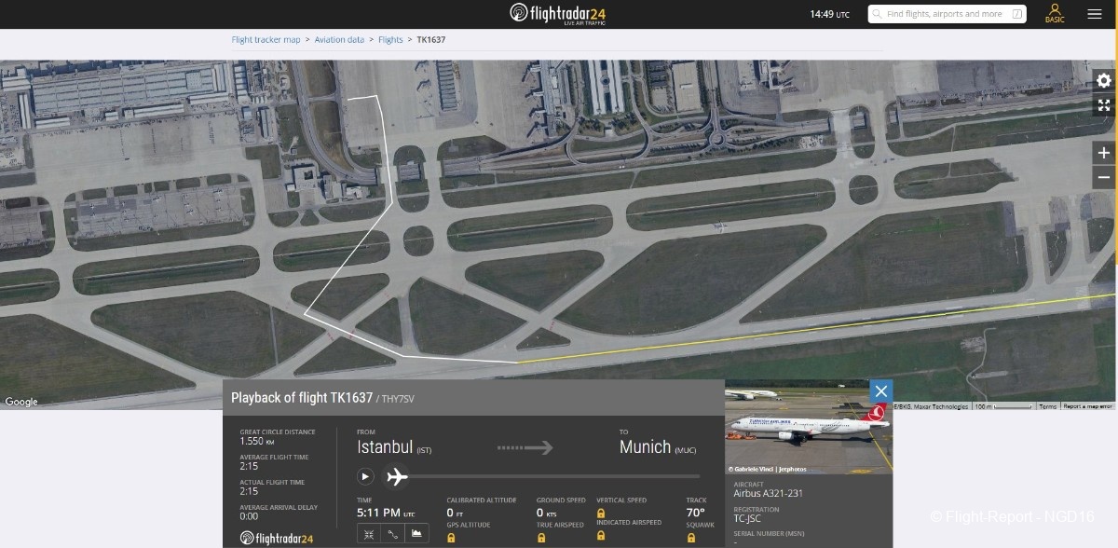
Task: Open Aviation data breadcrumb link
Action: tap(339, 40)
